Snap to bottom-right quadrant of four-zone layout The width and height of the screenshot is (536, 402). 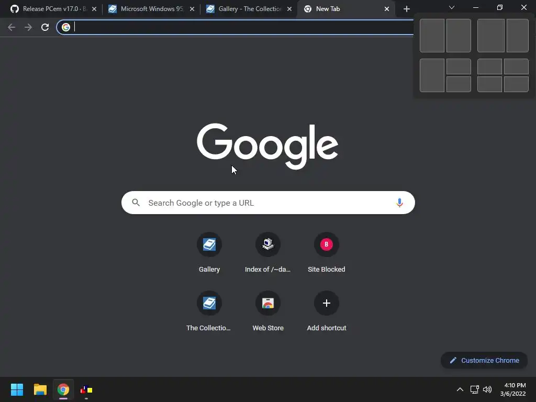pyautogui.click(x=516, y=84)
